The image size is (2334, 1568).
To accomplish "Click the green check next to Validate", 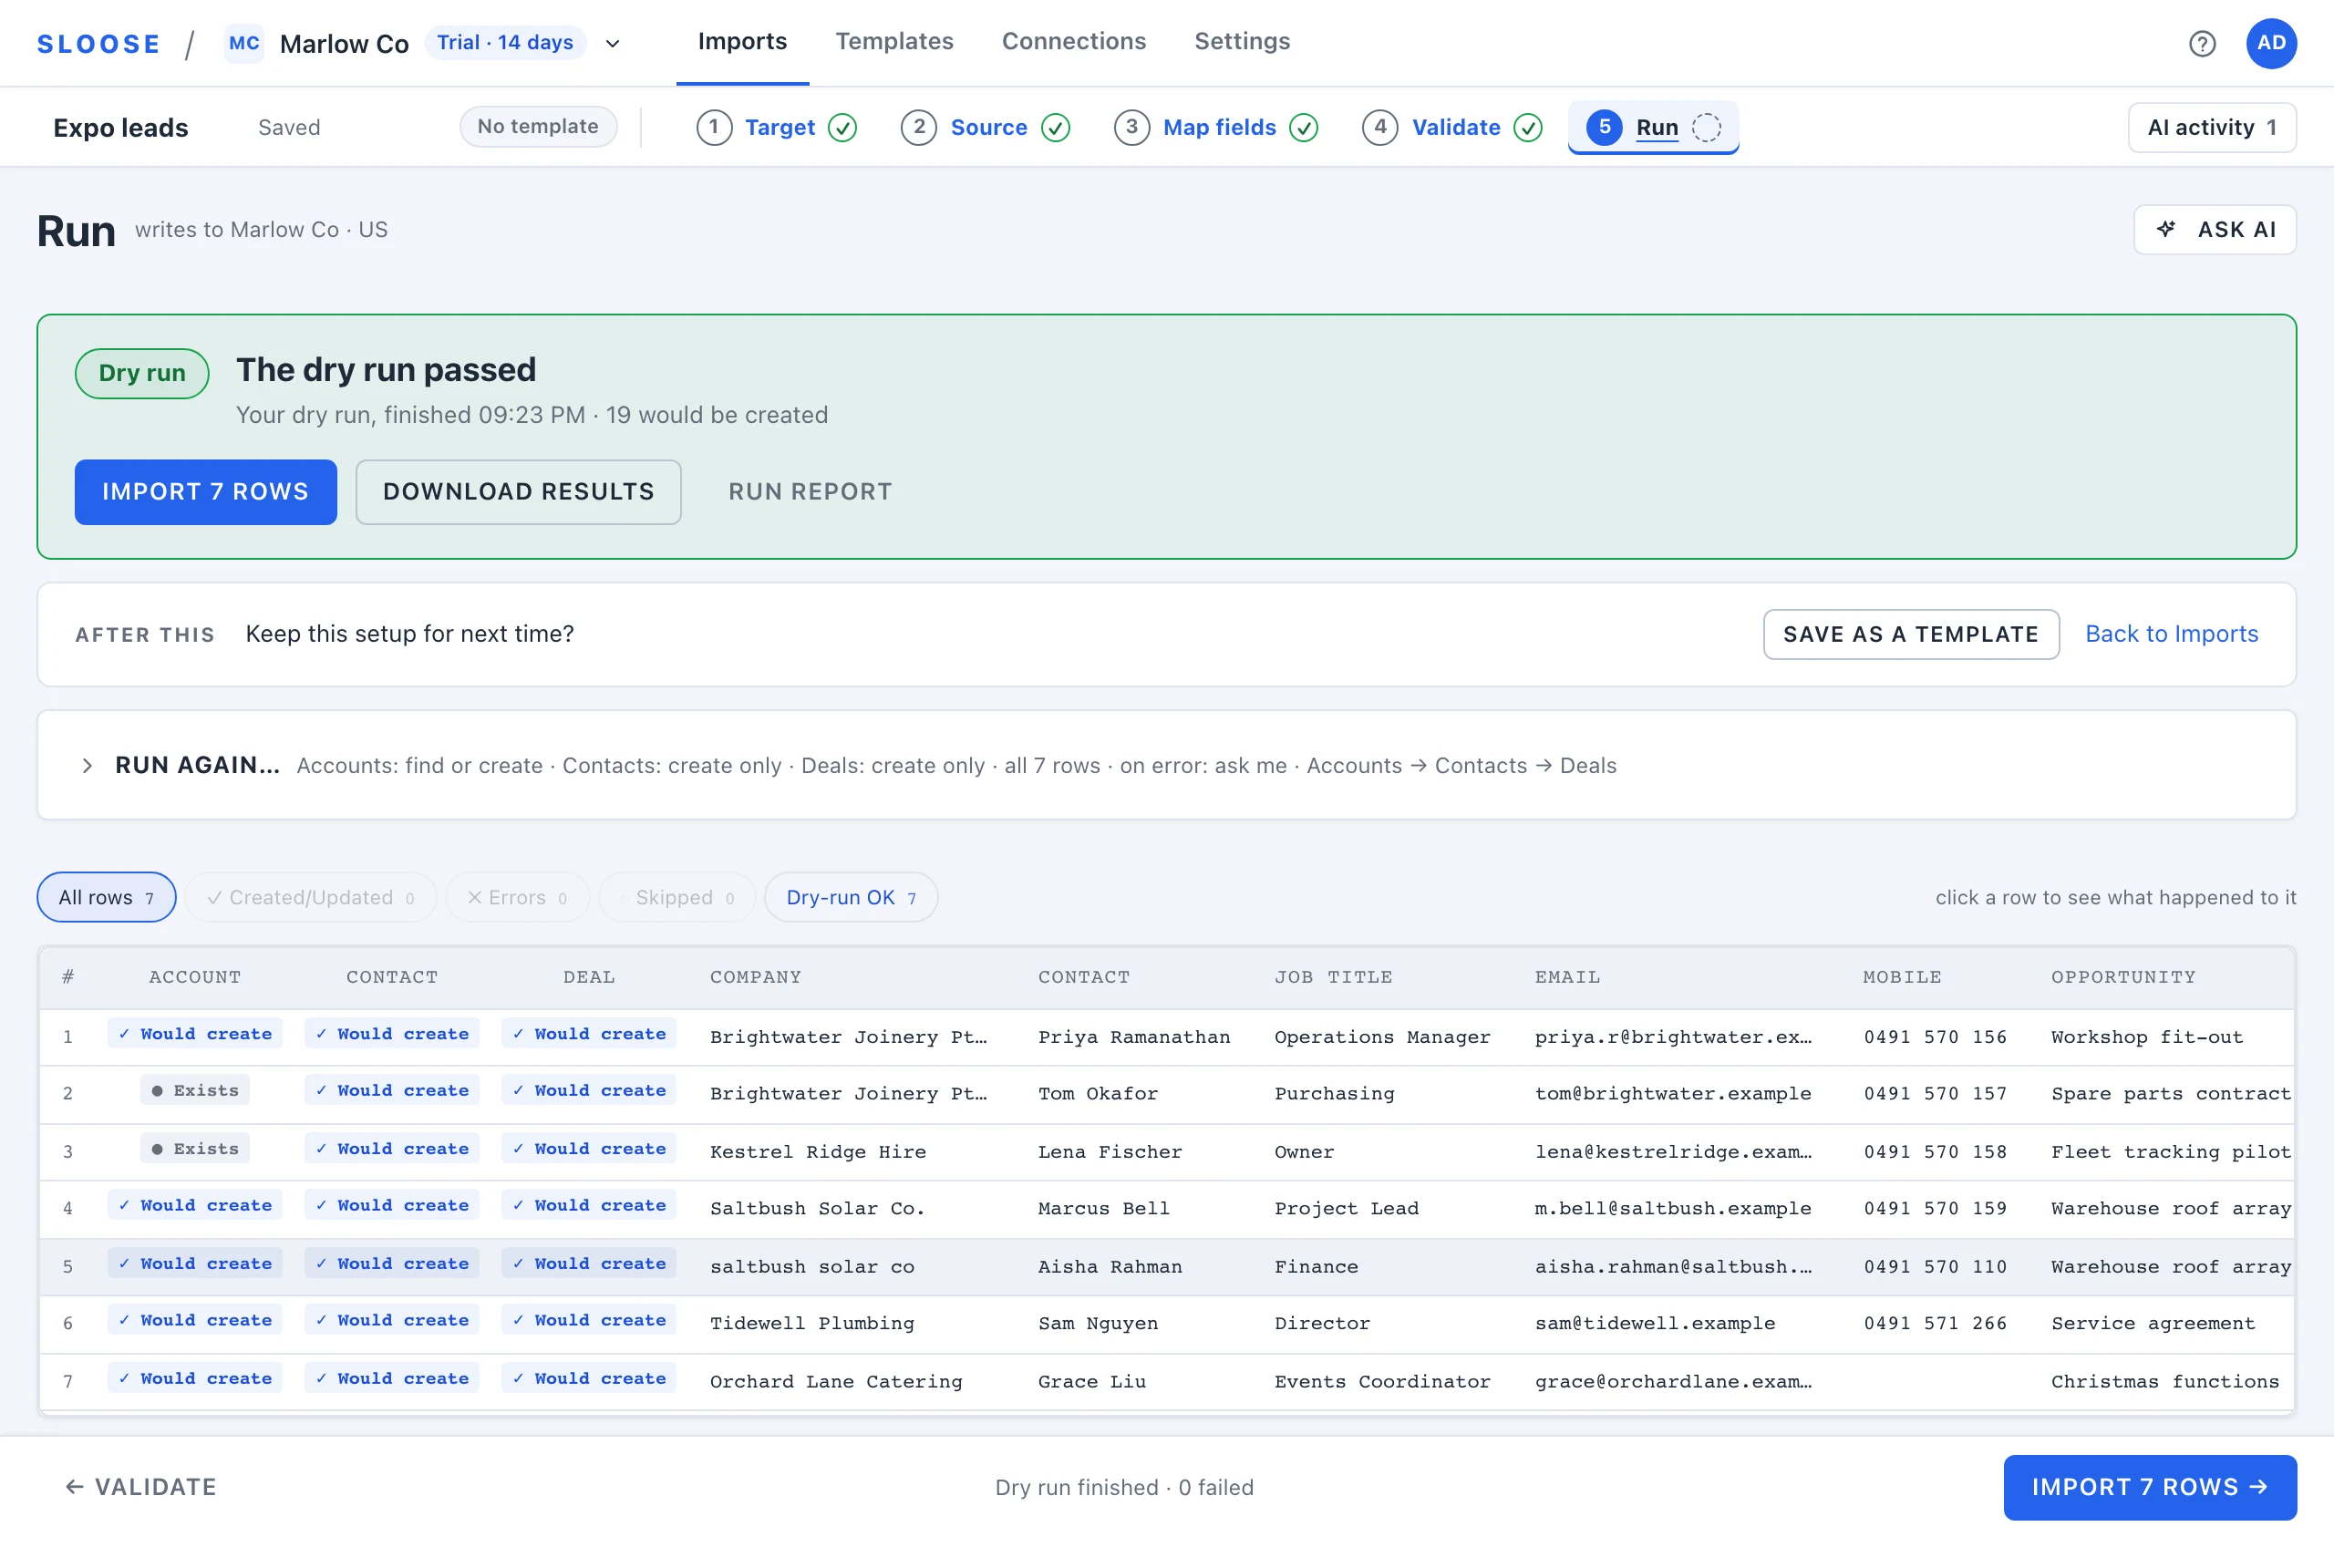I will [x=1527, y=127].
